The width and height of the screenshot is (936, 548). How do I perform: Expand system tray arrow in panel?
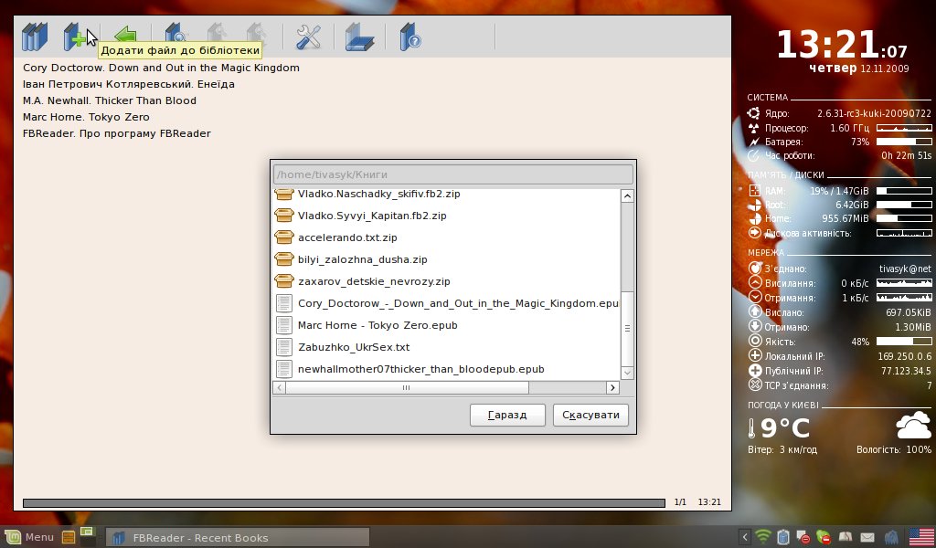point(744,537)
